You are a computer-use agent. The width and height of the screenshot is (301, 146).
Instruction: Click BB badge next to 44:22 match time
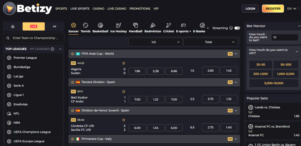(x=73, y=63)
